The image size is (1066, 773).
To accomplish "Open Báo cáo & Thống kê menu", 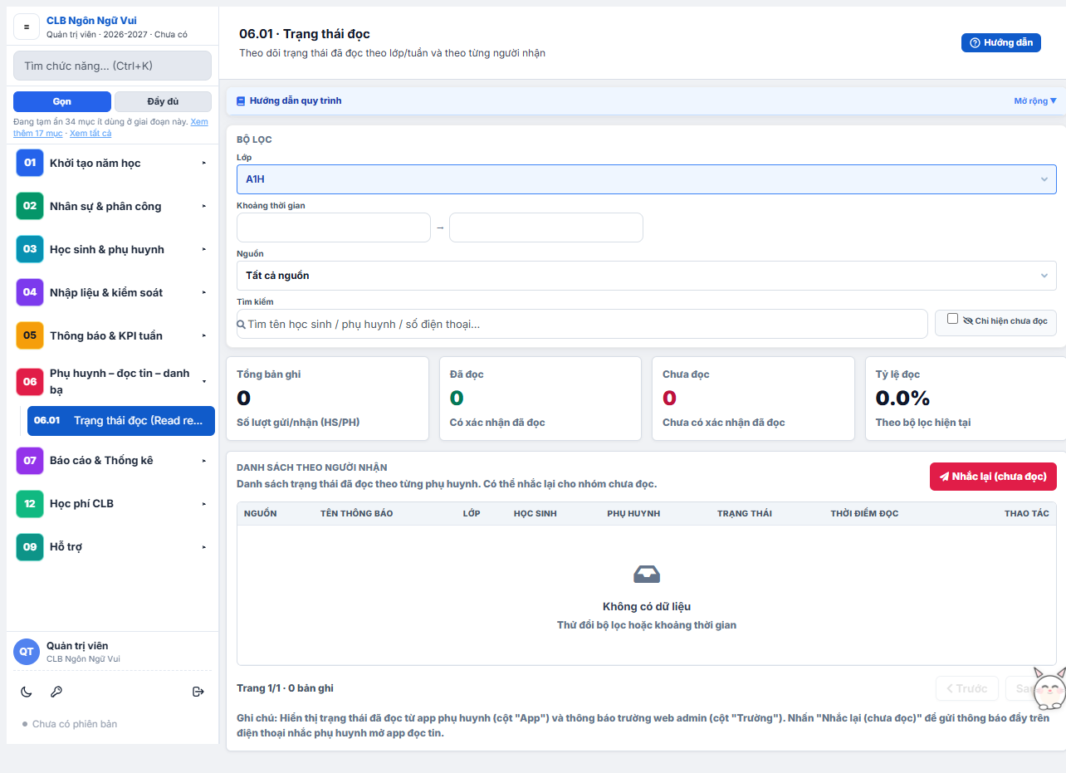I will click(113, 460).
